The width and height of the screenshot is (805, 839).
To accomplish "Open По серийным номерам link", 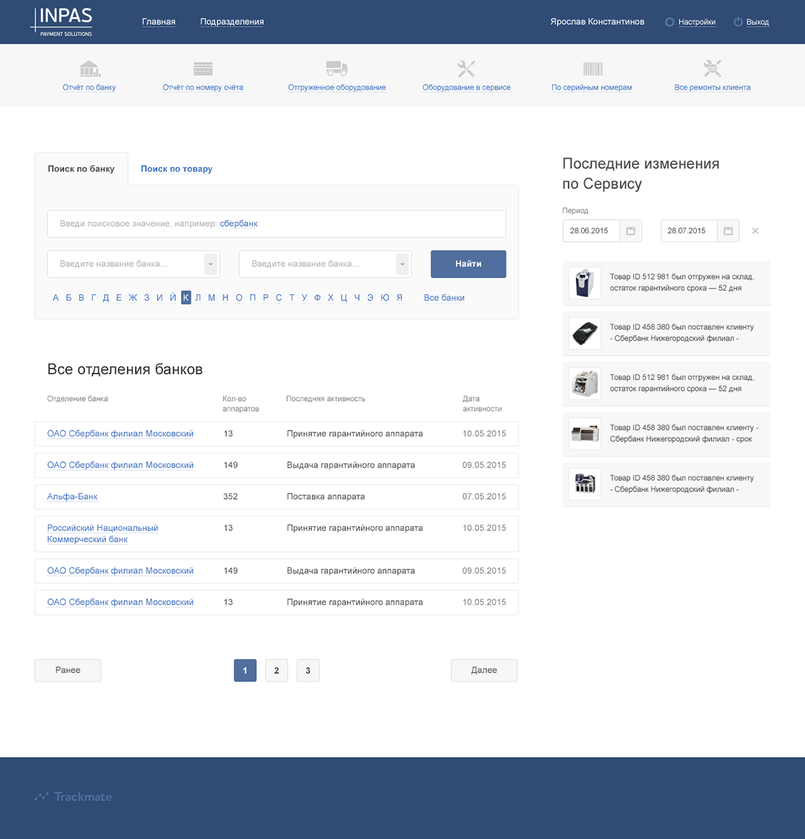I will [592, 88].
